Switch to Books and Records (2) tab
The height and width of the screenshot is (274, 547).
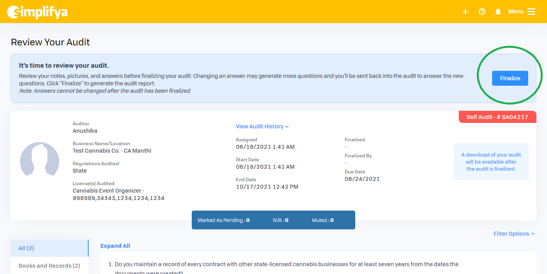pyautogui.click(x=49, y=266)
